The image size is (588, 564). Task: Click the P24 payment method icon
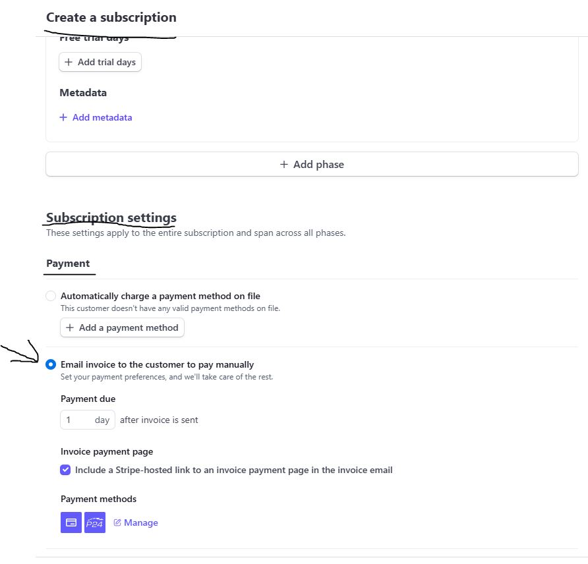94,522
